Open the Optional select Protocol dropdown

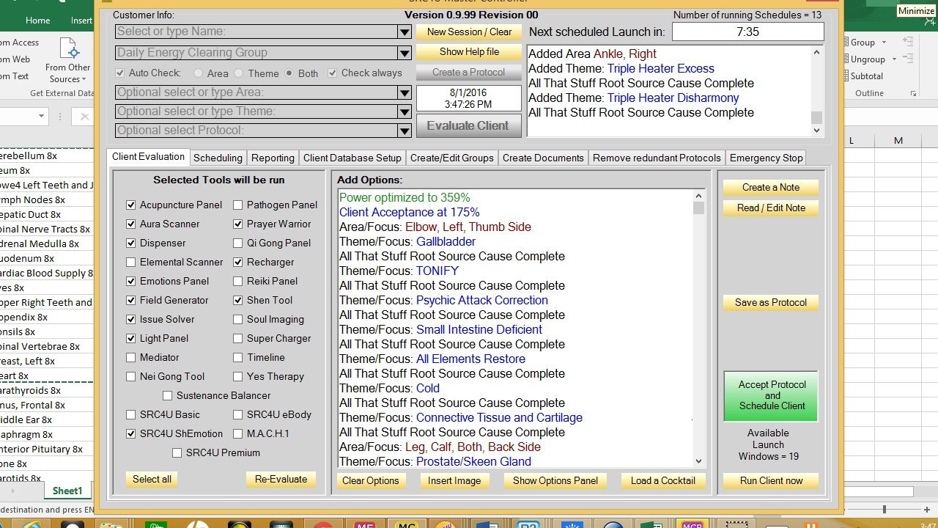click(x=404, y=131)
